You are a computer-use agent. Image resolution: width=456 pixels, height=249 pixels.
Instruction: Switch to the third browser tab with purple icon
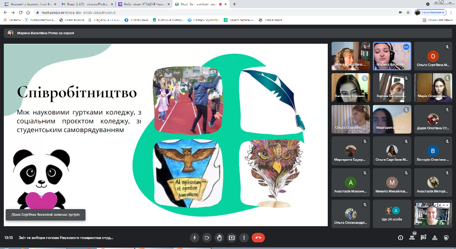pos(144,4)
